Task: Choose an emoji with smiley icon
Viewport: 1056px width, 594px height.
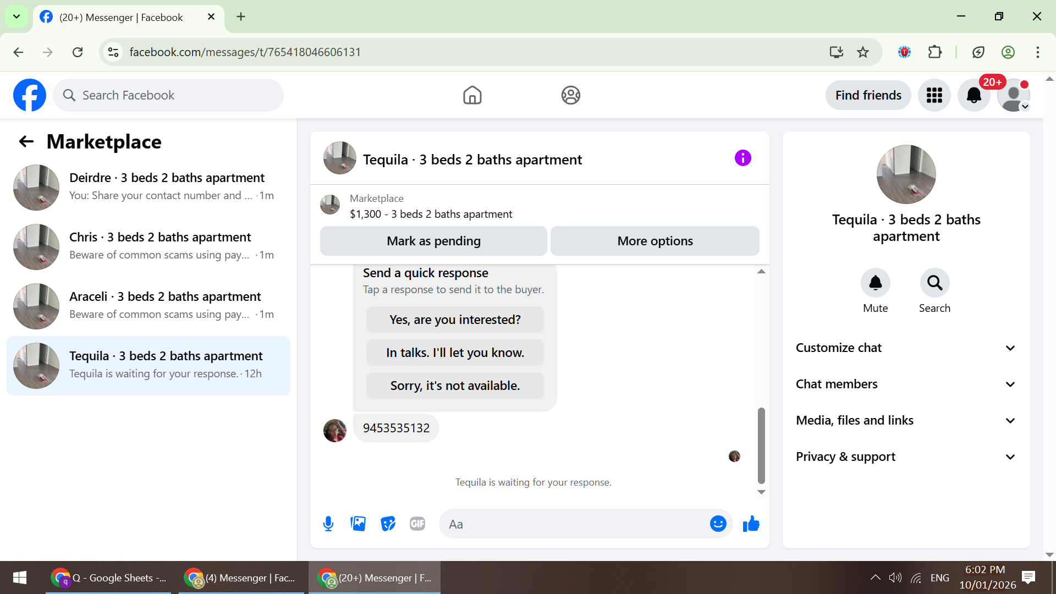Action: pos(718,524)
